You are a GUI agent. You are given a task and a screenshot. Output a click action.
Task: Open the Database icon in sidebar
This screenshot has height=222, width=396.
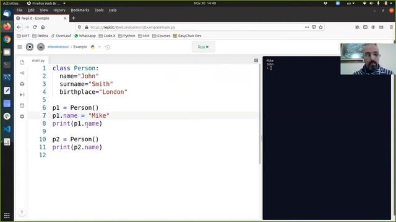pos(22,105)
